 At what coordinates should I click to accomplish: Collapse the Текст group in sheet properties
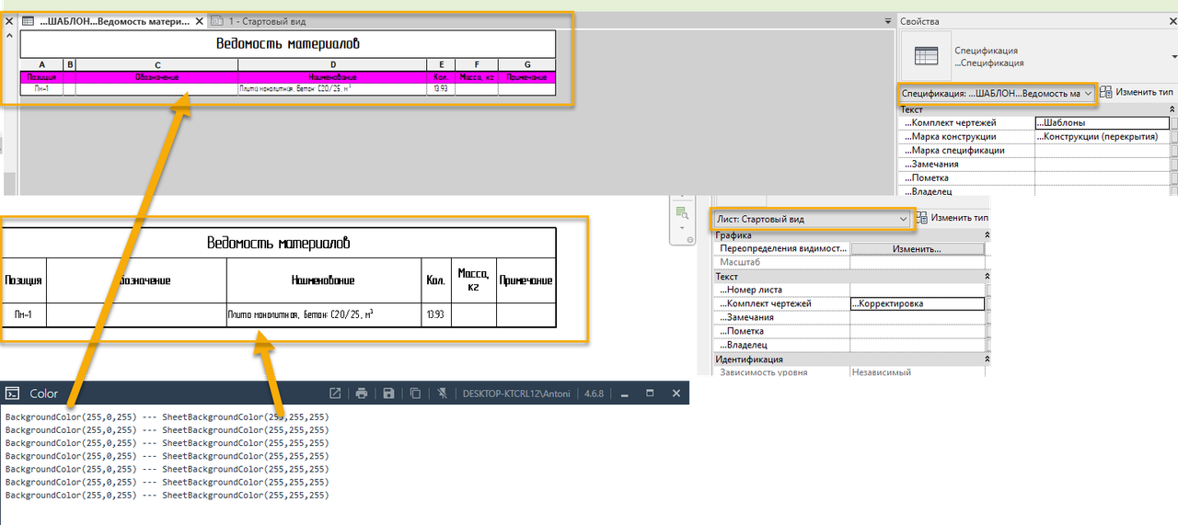pos(987,276)
